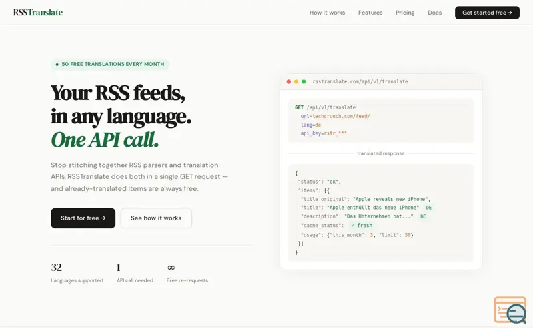Screen dimensions: 533x333
Task: Click the lang=de parameter
Action: (x=310, y=125)
